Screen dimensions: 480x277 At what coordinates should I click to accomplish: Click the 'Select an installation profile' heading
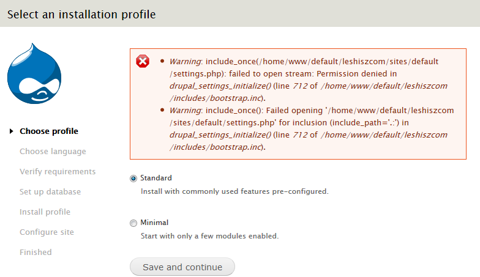click(x=81, y=14)
